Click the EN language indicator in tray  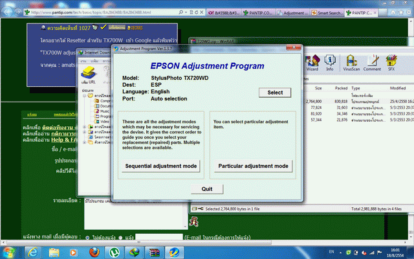[331, 252]
